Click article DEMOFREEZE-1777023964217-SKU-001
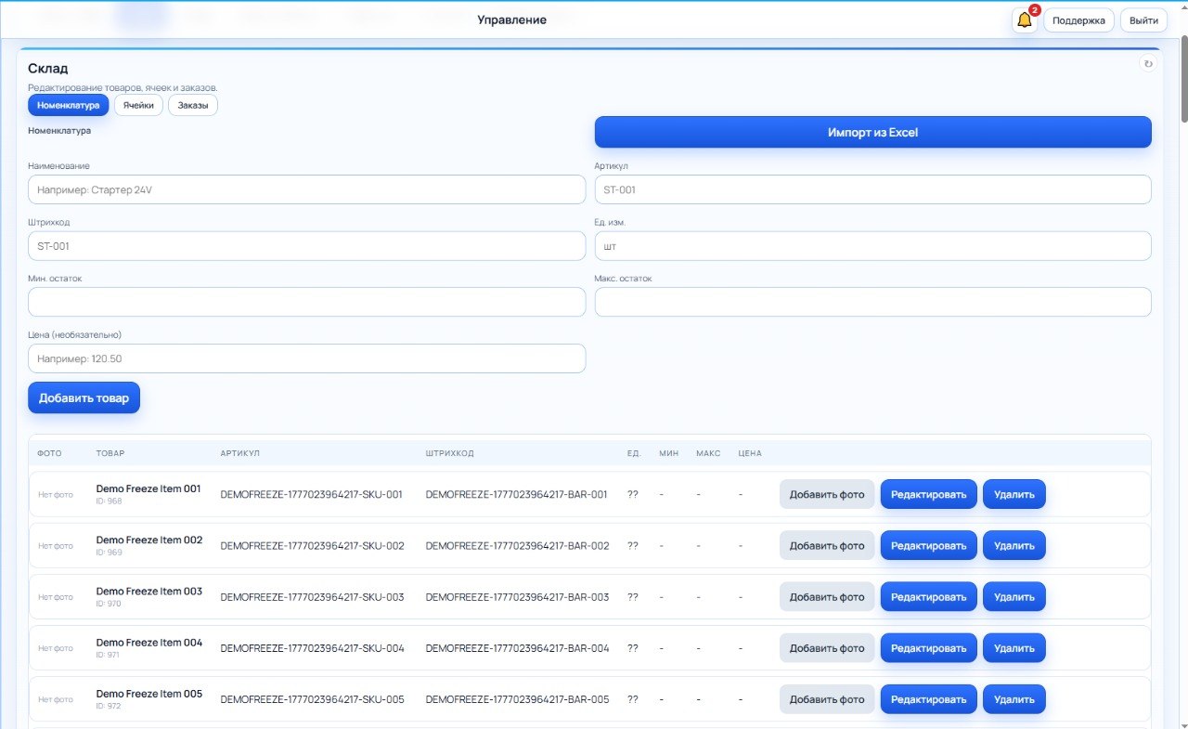Image resolution: width=1188 pixels, height=729 pixels. tap(311, 494)
